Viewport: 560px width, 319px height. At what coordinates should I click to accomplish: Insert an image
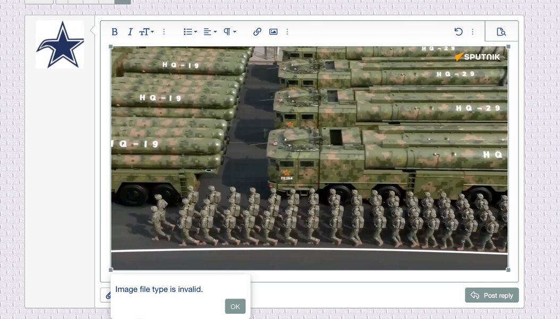pyautogui.click(x=273, y=32)
